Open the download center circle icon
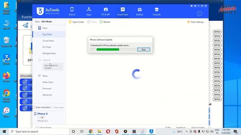This screenshot has height=135, width=241. [x=199, y=13]
